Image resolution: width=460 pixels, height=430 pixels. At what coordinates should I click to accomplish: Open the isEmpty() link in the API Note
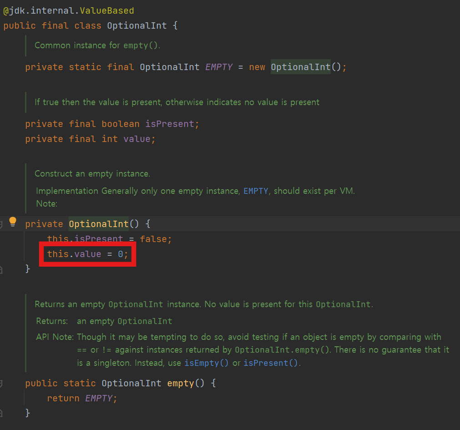tap(206, 363)
